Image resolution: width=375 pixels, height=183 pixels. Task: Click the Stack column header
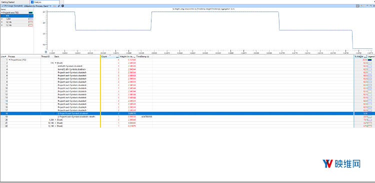56,56
